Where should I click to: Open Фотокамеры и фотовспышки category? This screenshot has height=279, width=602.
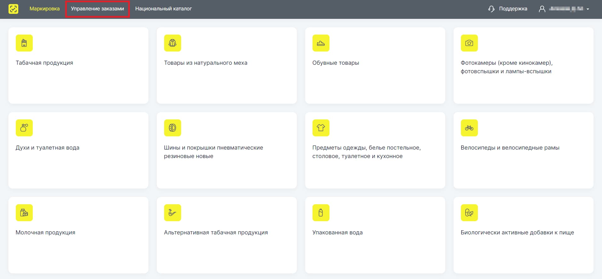pos(524,65)
